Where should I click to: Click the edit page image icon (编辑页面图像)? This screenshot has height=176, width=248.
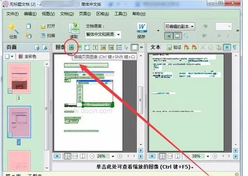click(x=71, y=47)
